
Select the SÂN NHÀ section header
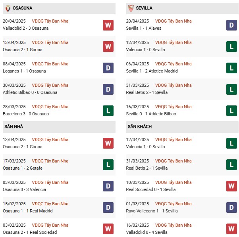[x=59, y=127]
